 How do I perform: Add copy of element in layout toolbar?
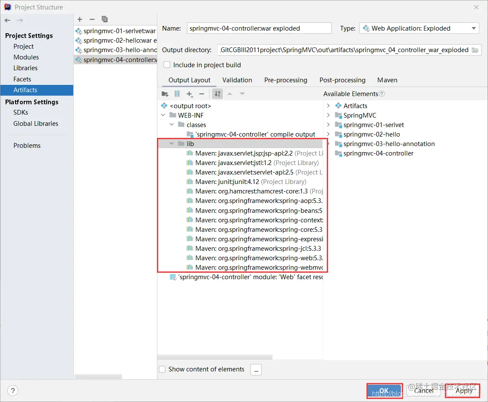pyautogui.click(x=190, y=94)
